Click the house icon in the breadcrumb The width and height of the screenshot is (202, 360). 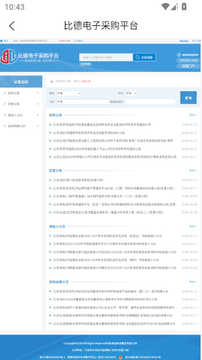[51, 81]
